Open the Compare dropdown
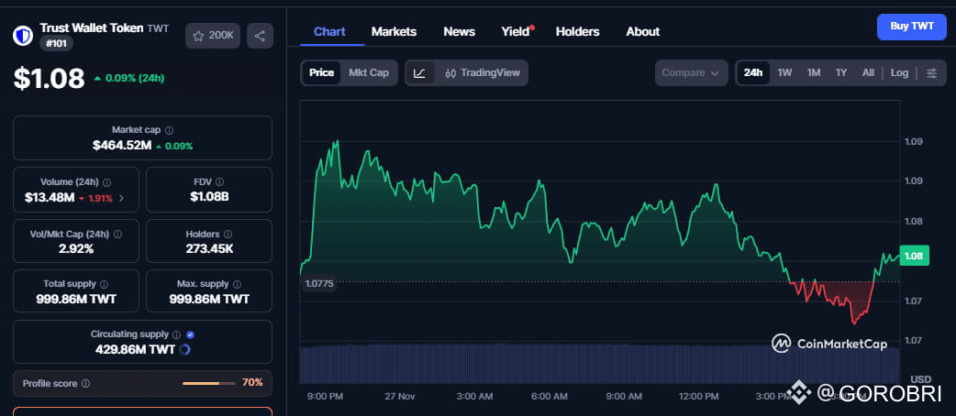Image resolution: width=956 pixels, height=416 pixels. [x=691, y=73]
